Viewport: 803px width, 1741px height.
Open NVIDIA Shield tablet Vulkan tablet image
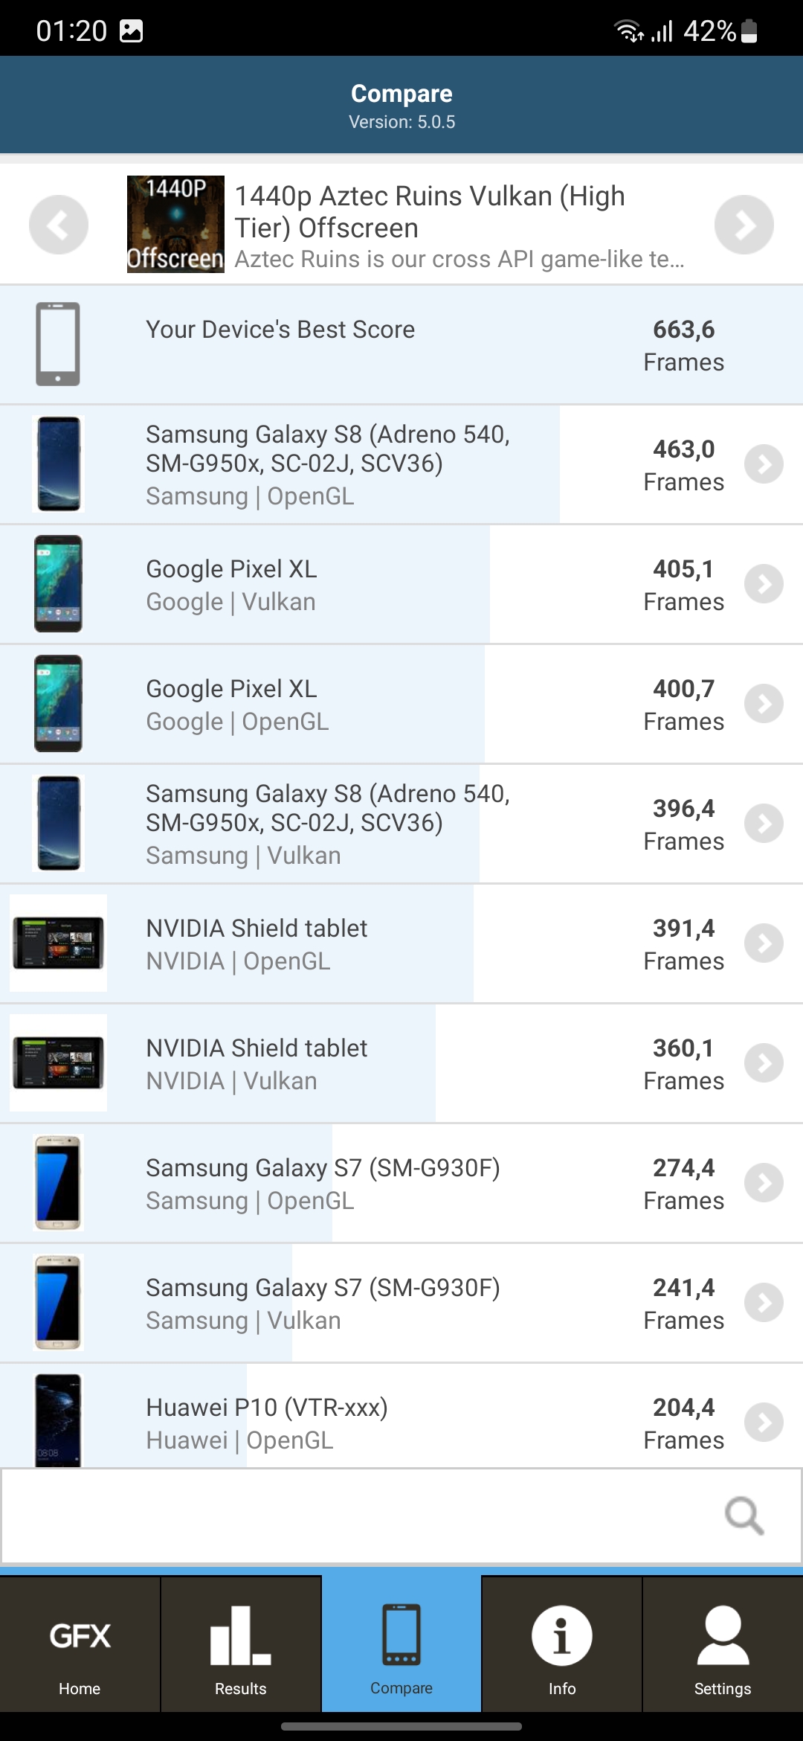click(58, 1063)
